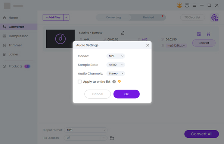Click the Clear List button
Screen dimensions: 224x144
coord(192,17)
